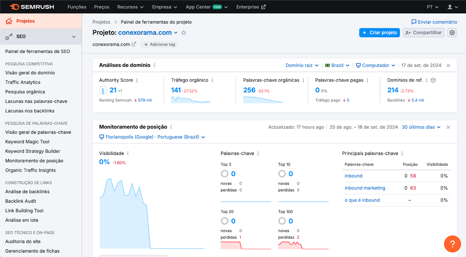This screenshot has width=466, height=257.
Task: Open project settings gear icon
Action: pyautogui.click(x=452, y=33)
